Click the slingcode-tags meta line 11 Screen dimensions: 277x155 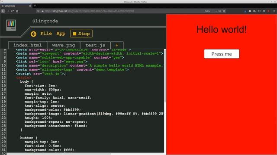pos(72,70)
